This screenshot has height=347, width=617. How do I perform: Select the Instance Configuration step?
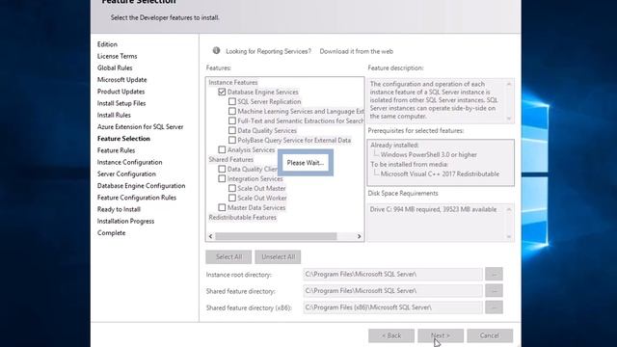pyautogui.click(x=129, y=162)
